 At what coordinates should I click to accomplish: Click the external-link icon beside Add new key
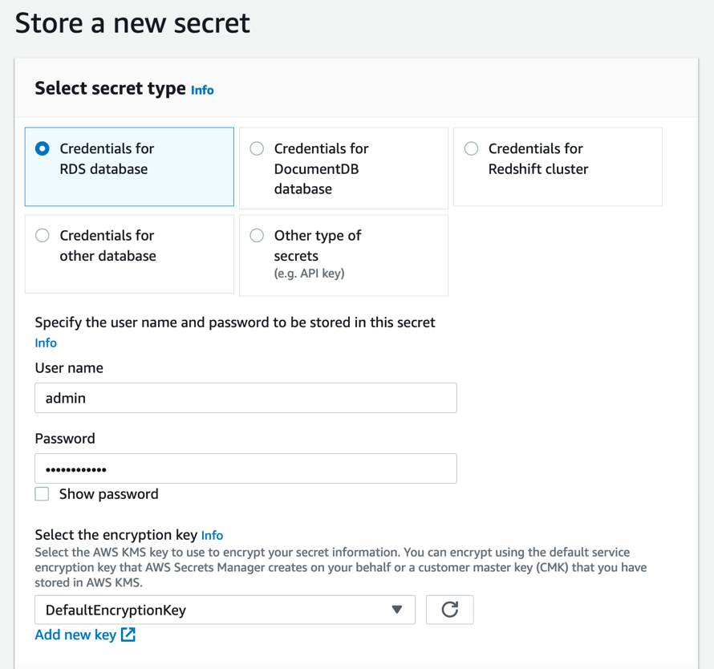(x=127, y=635)
